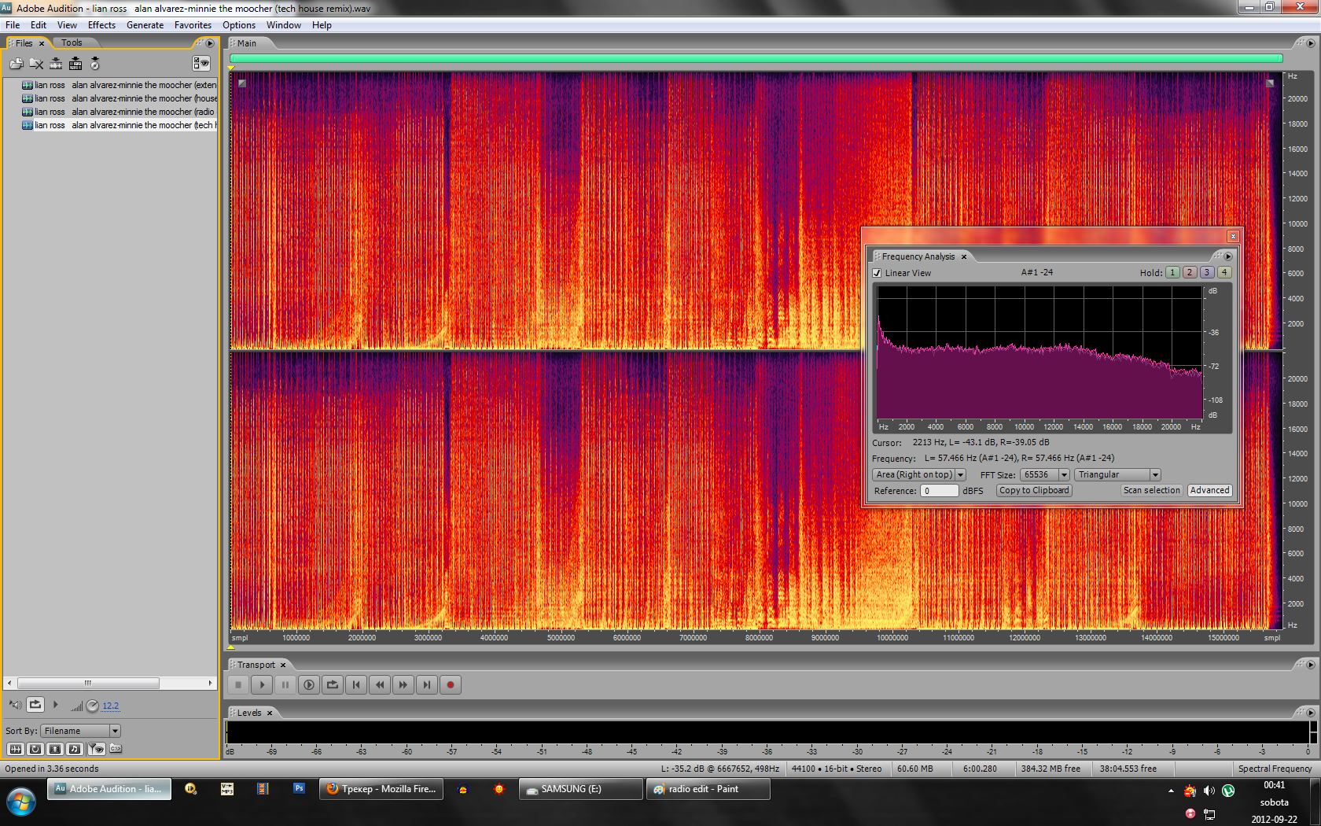Expand the Sort By Filename dropdown

pos(115,731)
